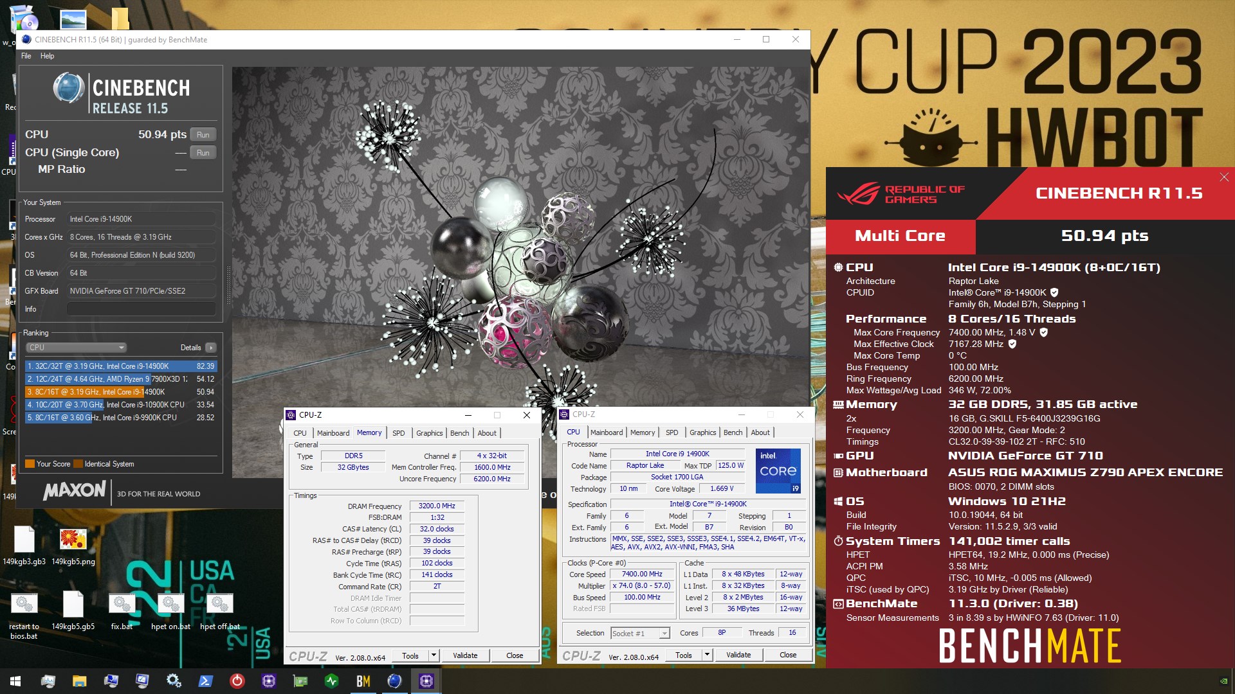Click Tools in the Processor-view CPU-Z window

point(684,655)
